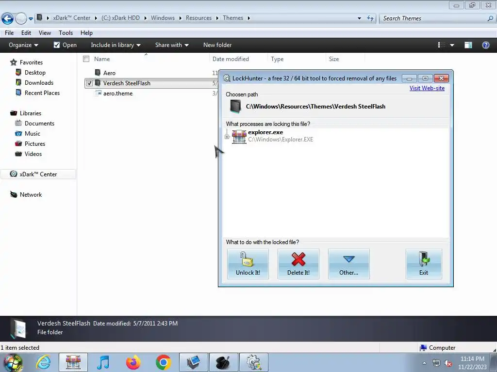Viewport: 497px width, 372px height.
Task: Sort by the Name column header
Action: tap(102, 59)
